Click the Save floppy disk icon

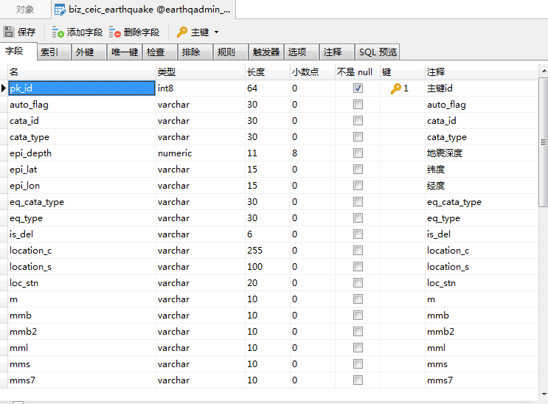pos(8,32)
